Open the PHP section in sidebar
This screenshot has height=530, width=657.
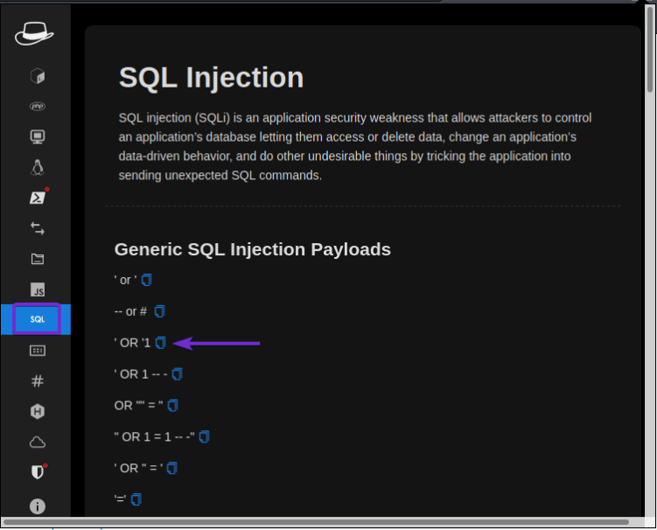(37, 107)
